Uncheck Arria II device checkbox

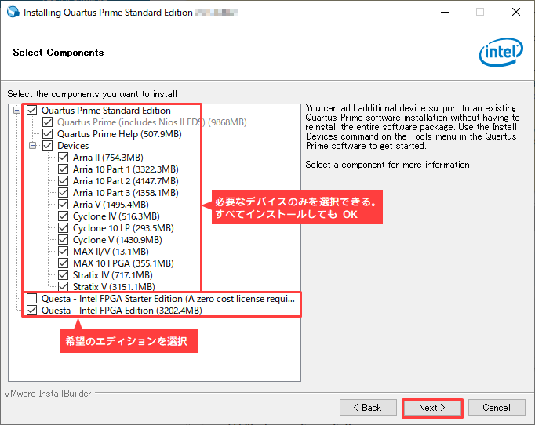(x=63, y=158)
